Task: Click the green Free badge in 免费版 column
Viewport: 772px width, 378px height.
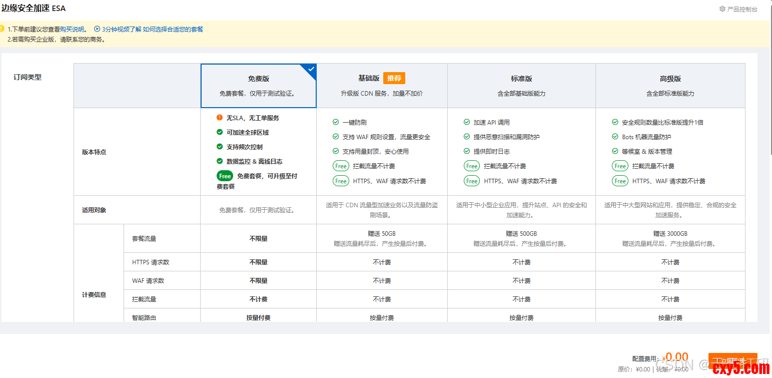Action: point(225,176)
